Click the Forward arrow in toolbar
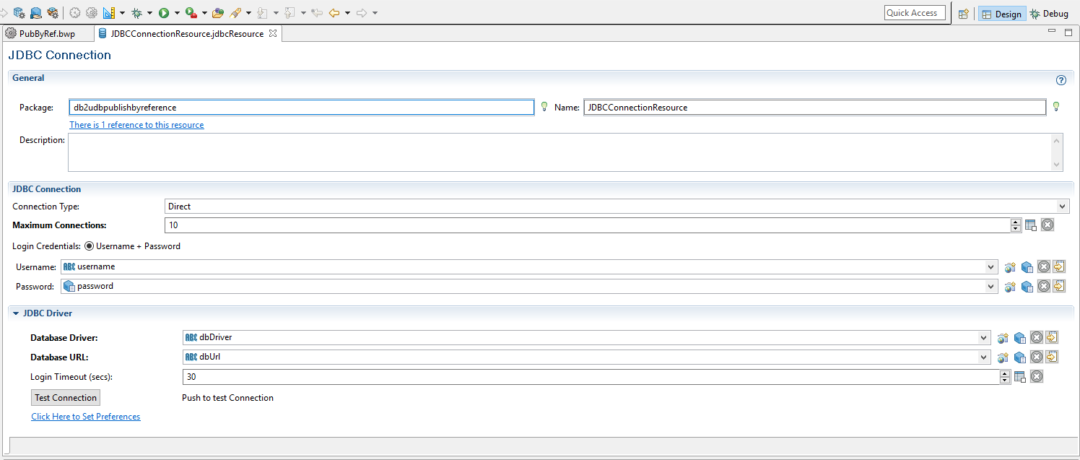 click(x=362, y=12)
